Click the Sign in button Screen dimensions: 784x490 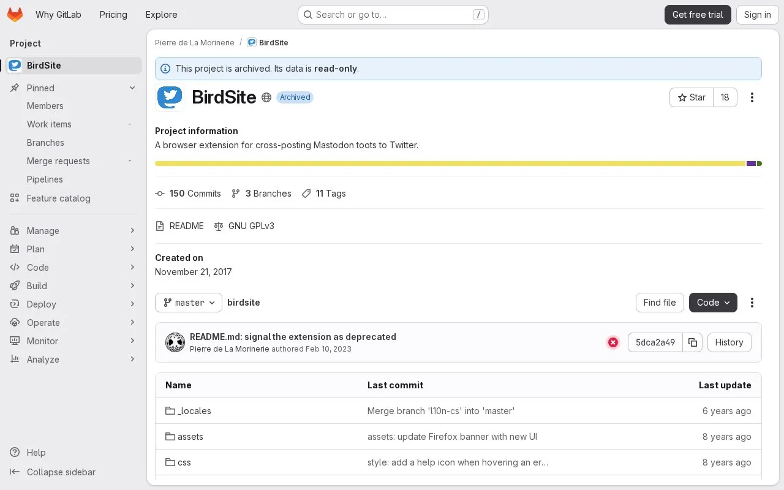click(x=757, y=15)
